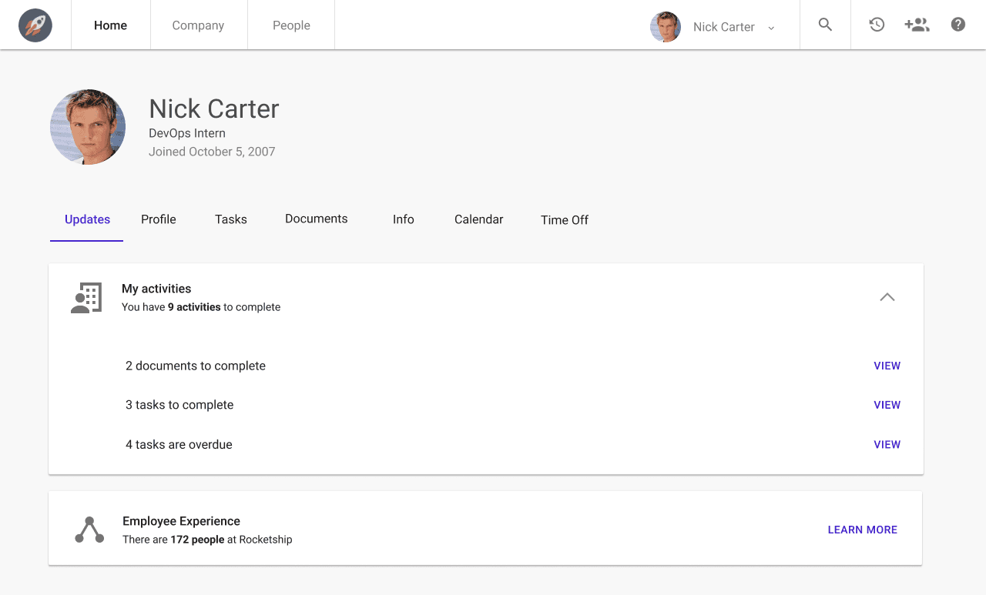Click the large "Nick Carter" profile name
The height and width of the screenshot is (595, 986).
tap(214, 109)
